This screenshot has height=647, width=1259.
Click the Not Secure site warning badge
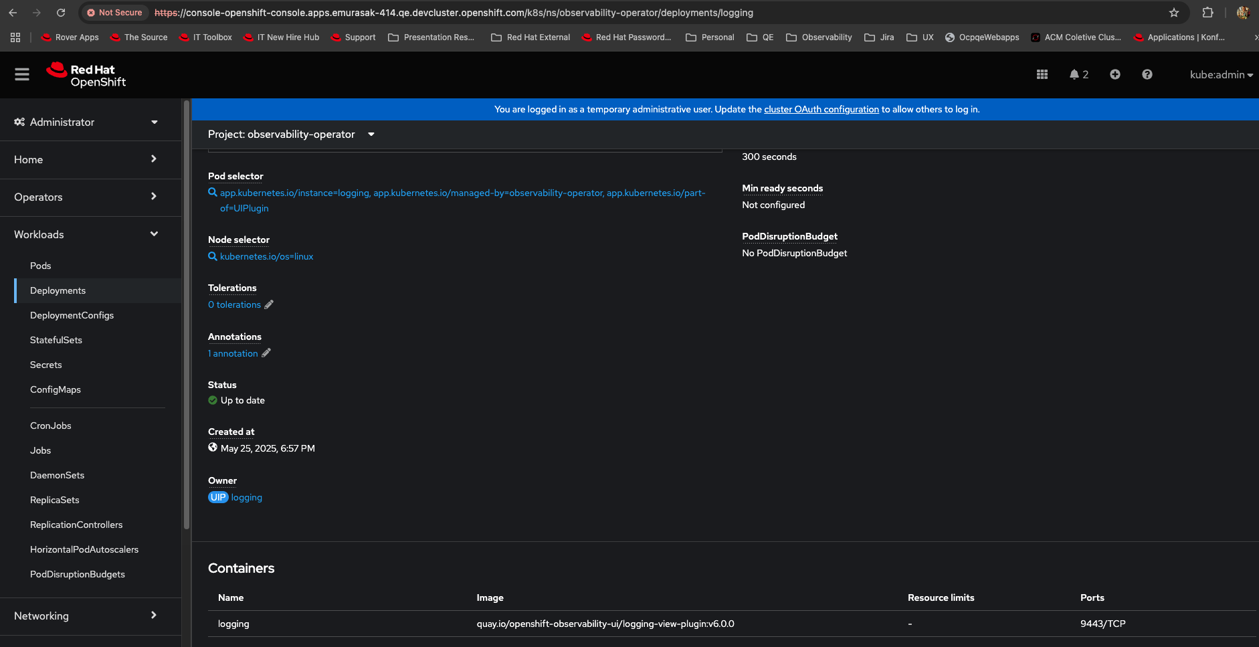pos(114,13)
